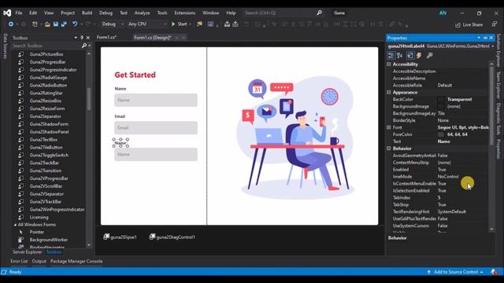
Task: Click the Property Pages wrench icon
Action: coord(429,56)
